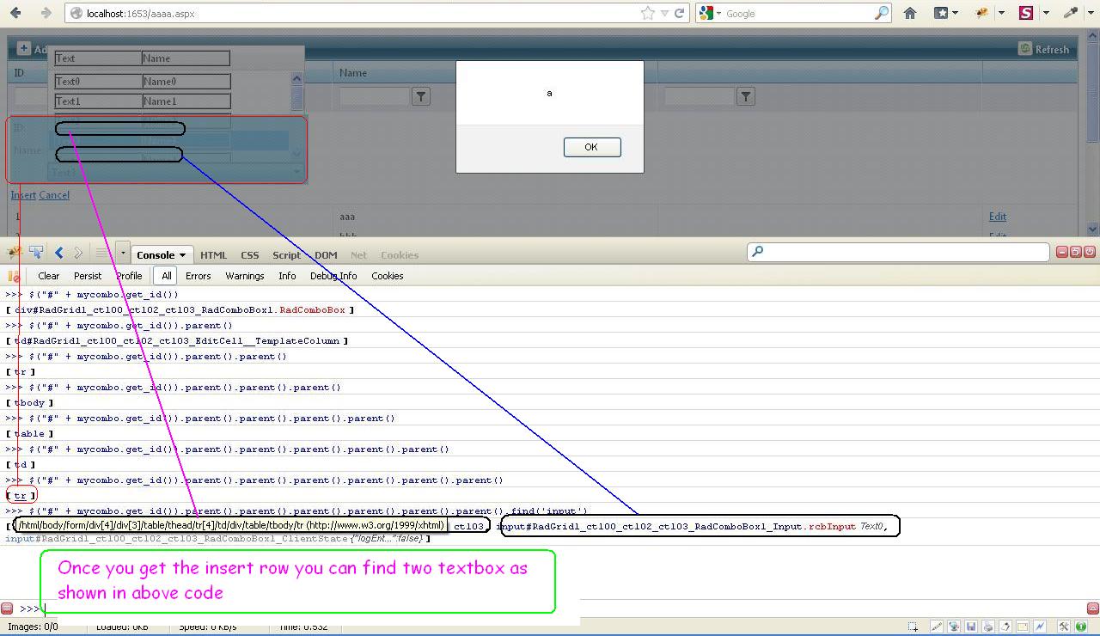This screenshot has height=636, width=1100.
Task: Expand the command editor red arrow button
Action: (x=1093, y=608)
